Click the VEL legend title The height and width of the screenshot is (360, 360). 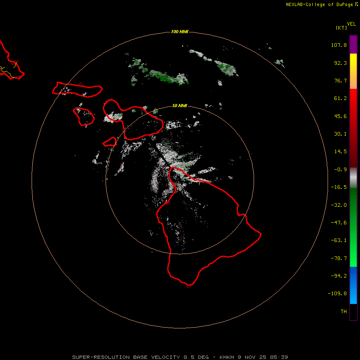(351, 24)
